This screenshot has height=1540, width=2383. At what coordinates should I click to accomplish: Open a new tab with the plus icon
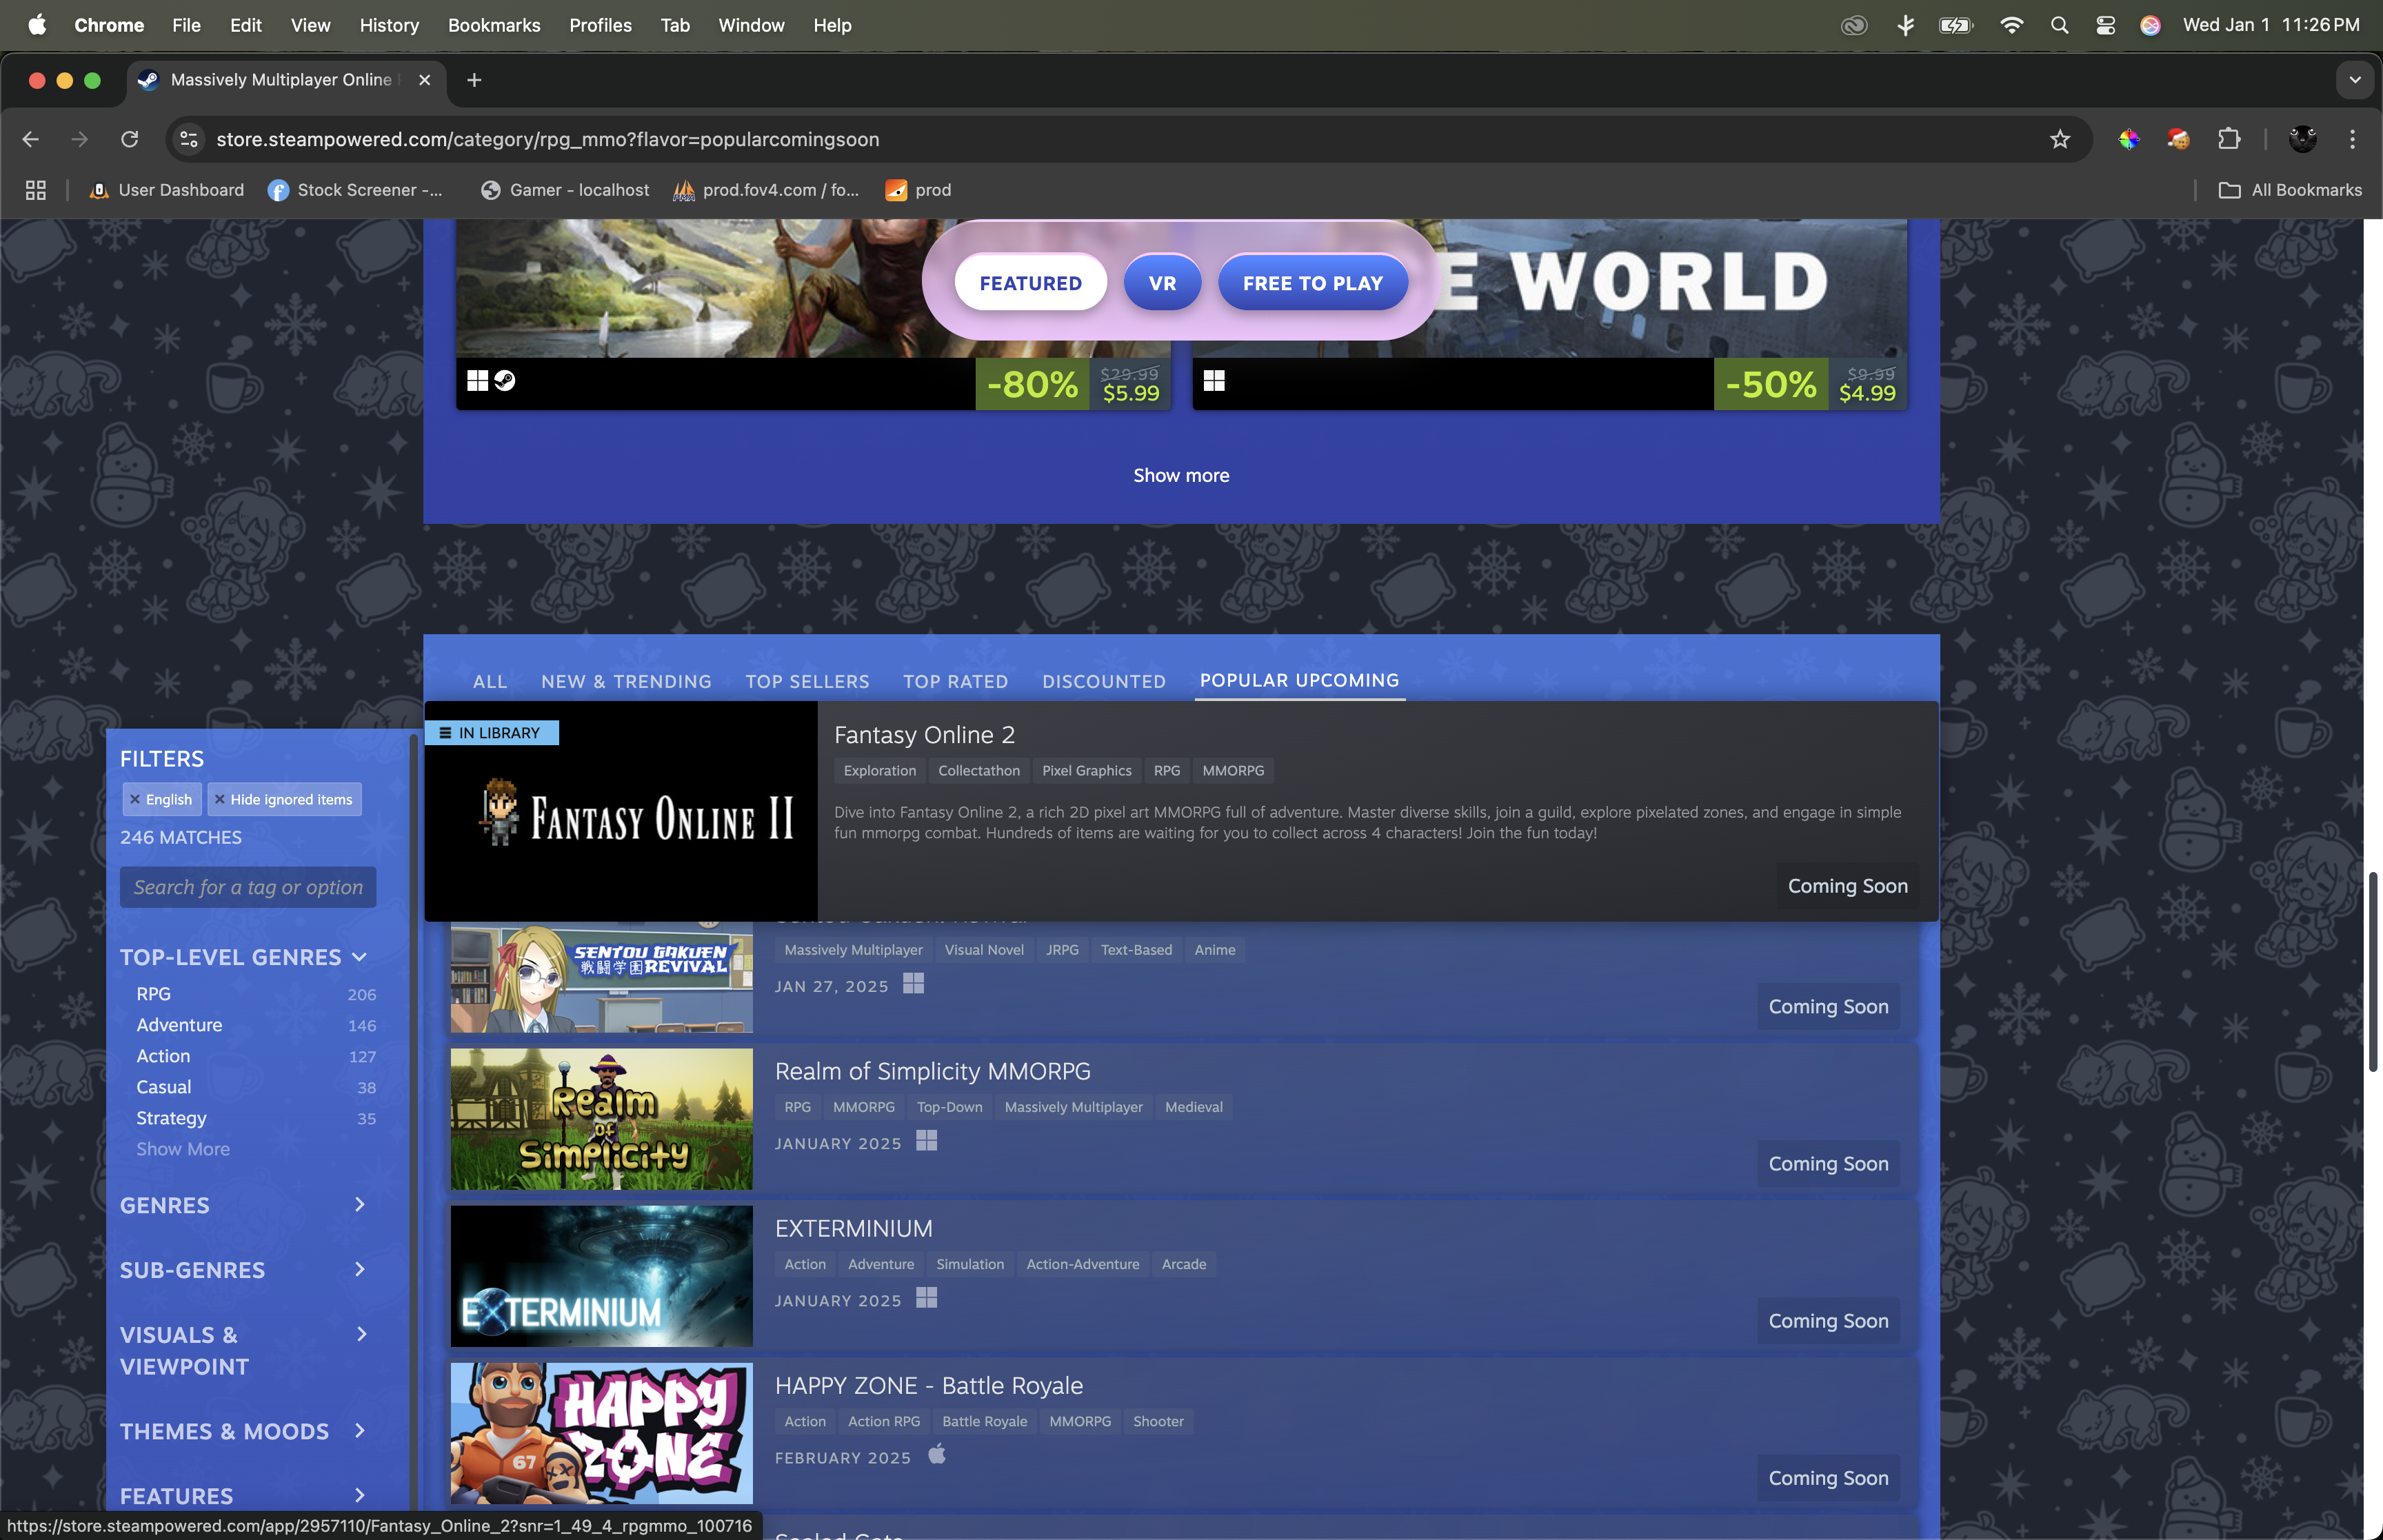474,80
